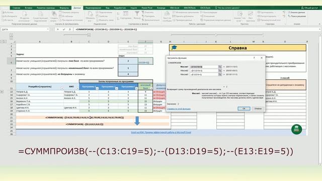Toggle the Фильтр funnel button
The height and width of the screenshot is (181, 322).
coord(137,16)
